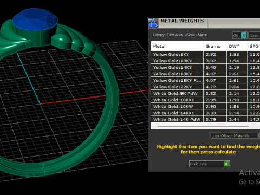This screenshot has height=195, width=260.
Task: Select the Yellow Gold:18KY row
Action: pyautogui.click(x=205, y=74)
